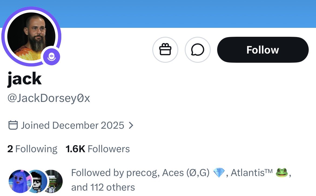Select the @JackDorsey0x handle text
Screen dimensions: 316x196
click(x=49, y=98)
